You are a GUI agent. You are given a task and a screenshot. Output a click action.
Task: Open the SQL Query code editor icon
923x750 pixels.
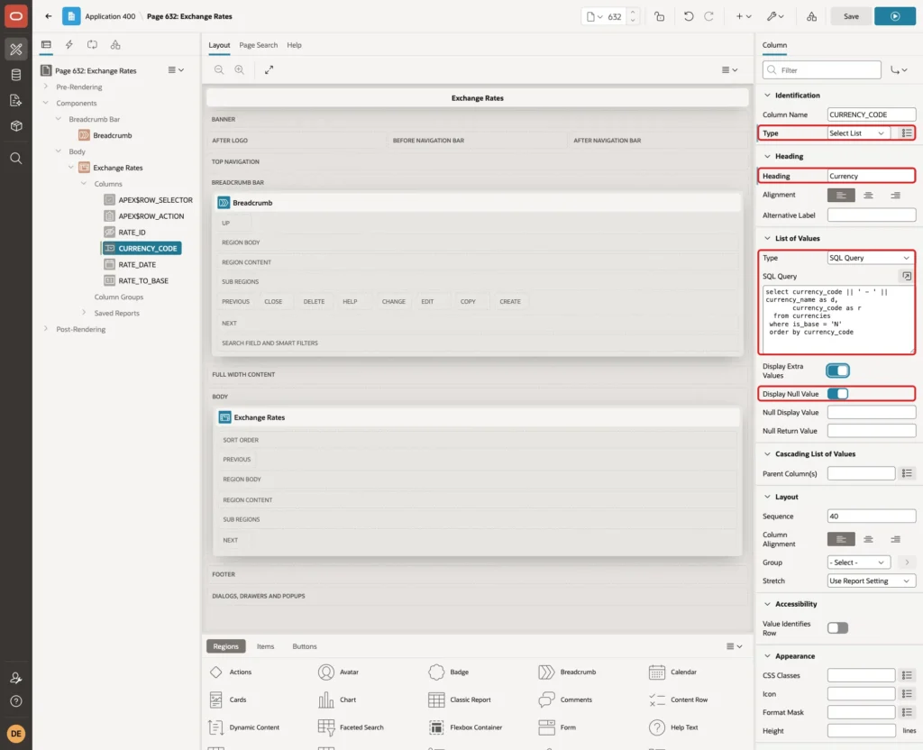coord(907,276)
